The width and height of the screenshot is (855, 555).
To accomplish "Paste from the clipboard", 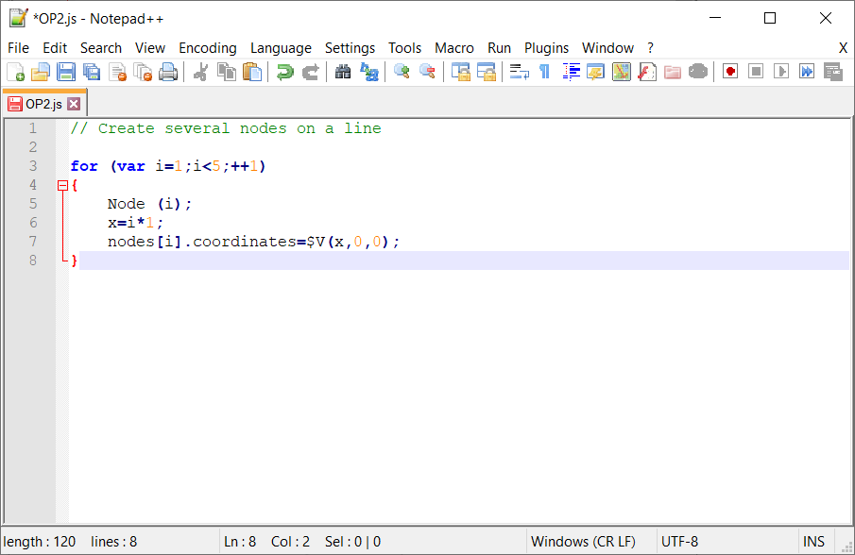I will point(252,71).
